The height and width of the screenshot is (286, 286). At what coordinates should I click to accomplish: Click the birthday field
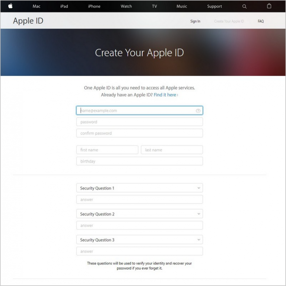[x=140, y=161]
